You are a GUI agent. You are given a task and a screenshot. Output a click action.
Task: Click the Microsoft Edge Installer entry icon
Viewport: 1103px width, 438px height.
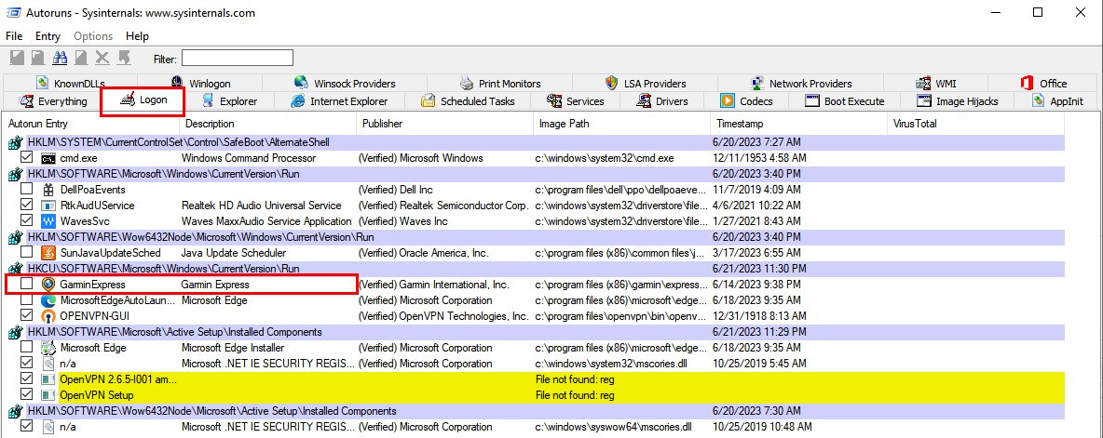click(x=48, y=348)
